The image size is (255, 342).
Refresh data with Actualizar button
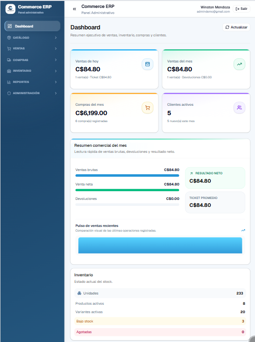236,27
